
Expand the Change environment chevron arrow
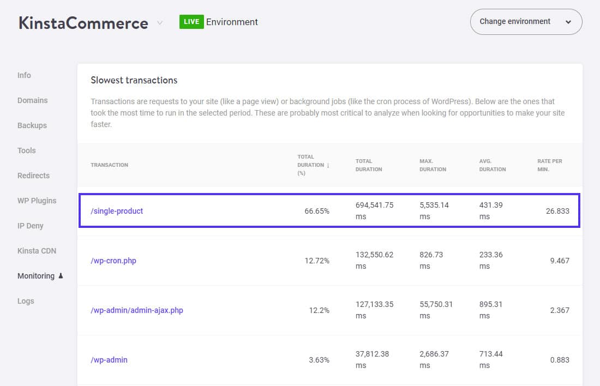[x=568, y=22]
